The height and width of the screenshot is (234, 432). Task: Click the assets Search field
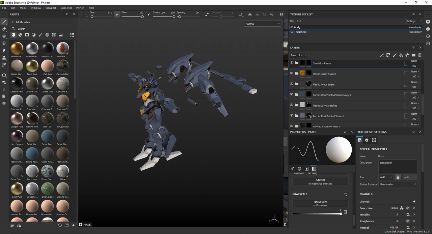pos(44,29)
